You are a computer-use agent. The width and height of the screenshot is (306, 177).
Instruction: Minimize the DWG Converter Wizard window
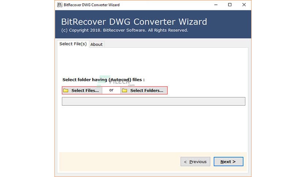(216, 5)
